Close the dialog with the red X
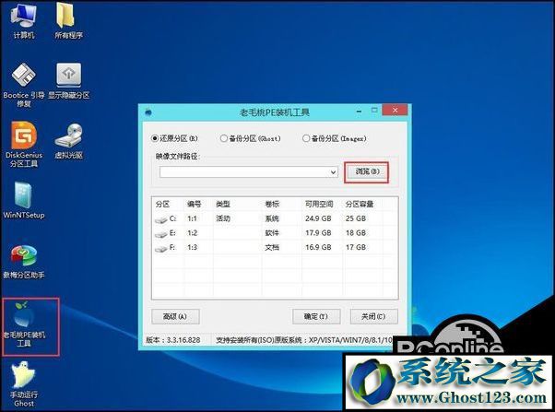Screen dimensions: 555x412 (395, 111)
